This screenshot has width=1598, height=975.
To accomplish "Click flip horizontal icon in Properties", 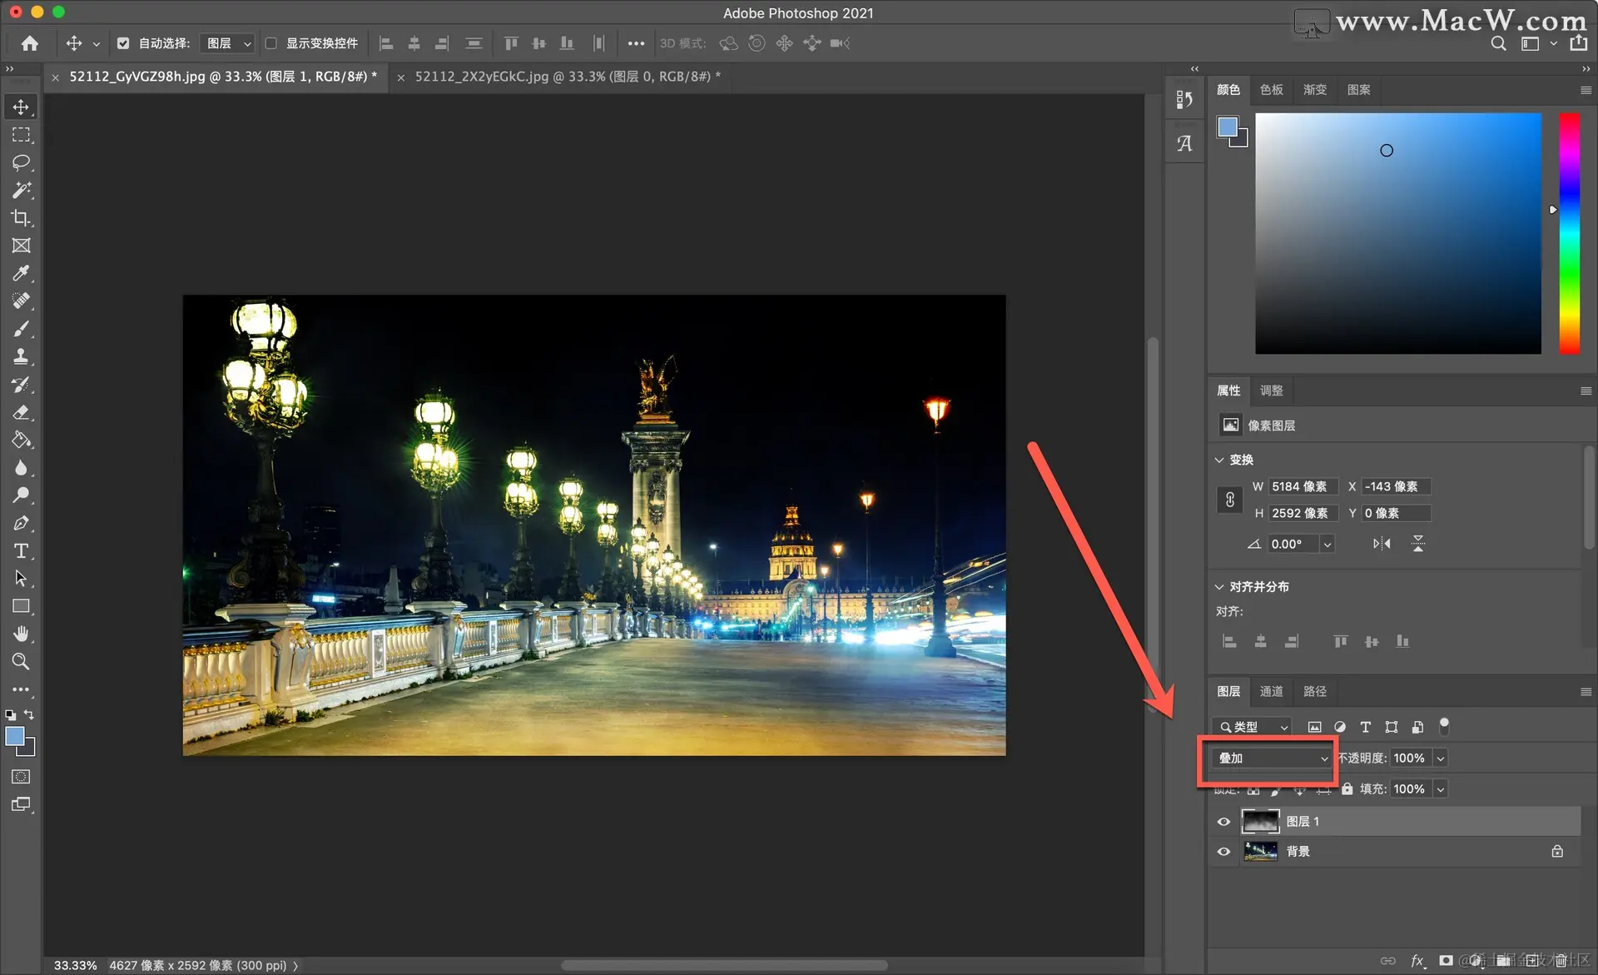I will pos(1382,544).
